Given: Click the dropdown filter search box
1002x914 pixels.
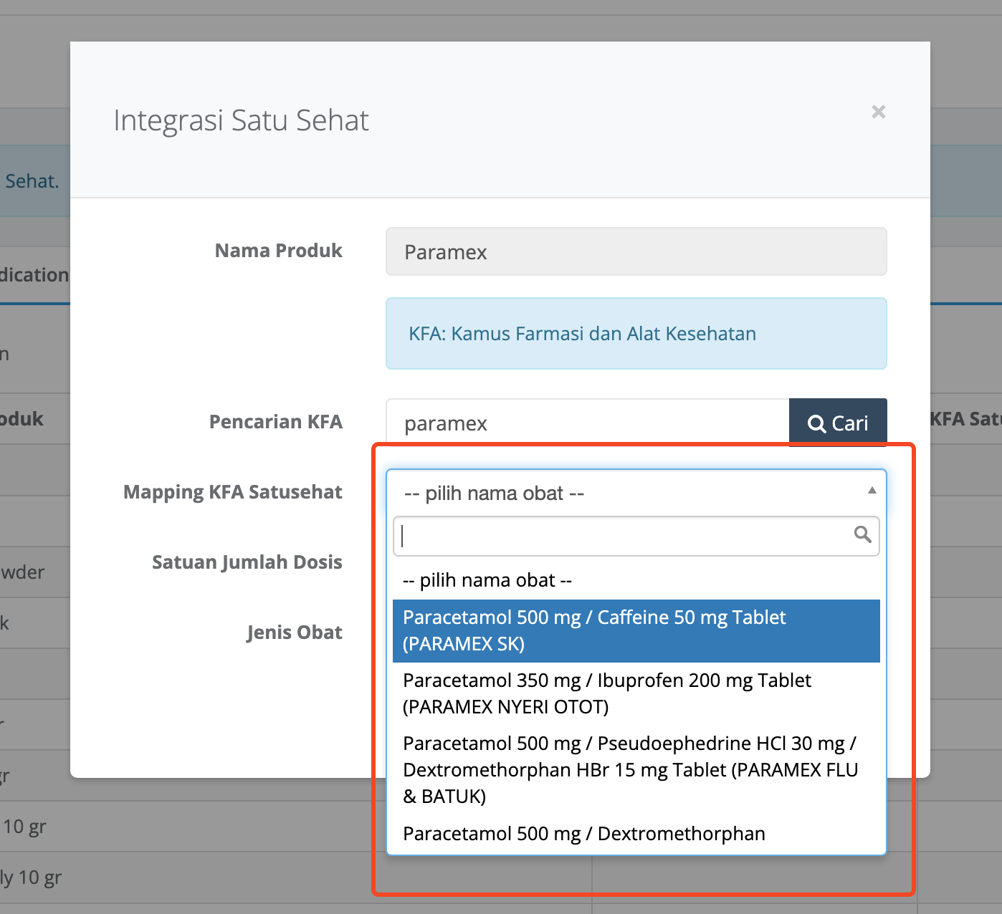Looking at the screenshot, I should 636,536.
